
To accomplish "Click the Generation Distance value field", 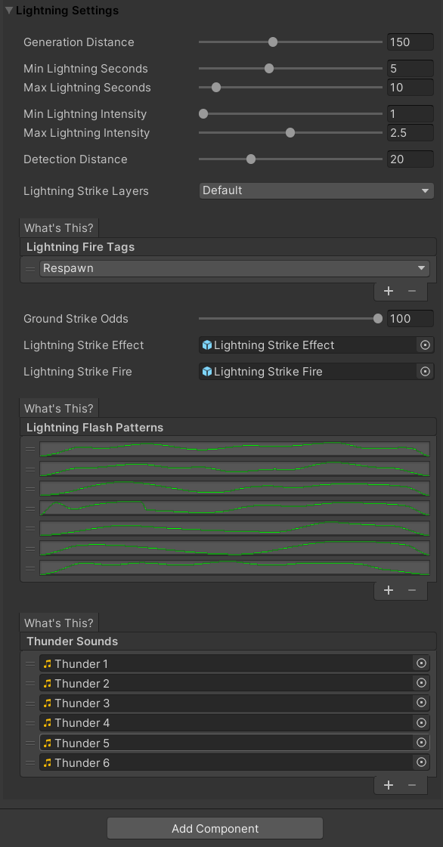I will (x=410, y=42).
